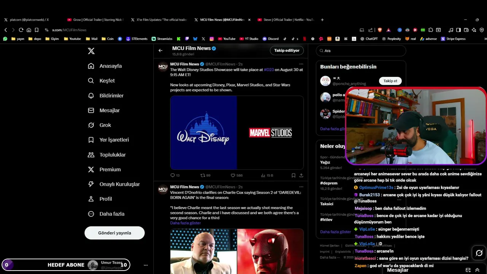Open Profil in the sidebar
This screenshot has height=274, width=487.
tap(100, 199)
